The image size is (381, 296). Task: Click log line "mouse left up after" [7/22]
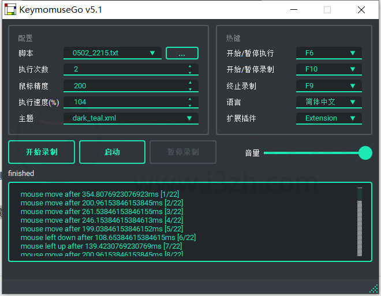click(x=102, y=246)
